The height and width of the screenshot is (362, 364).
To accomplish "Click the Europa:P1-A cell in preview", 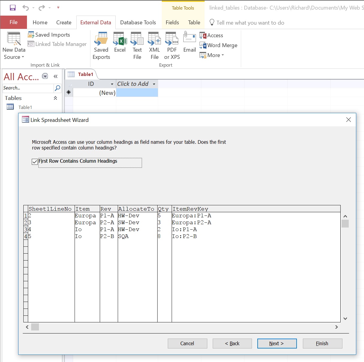I will [x=191, y=216].
